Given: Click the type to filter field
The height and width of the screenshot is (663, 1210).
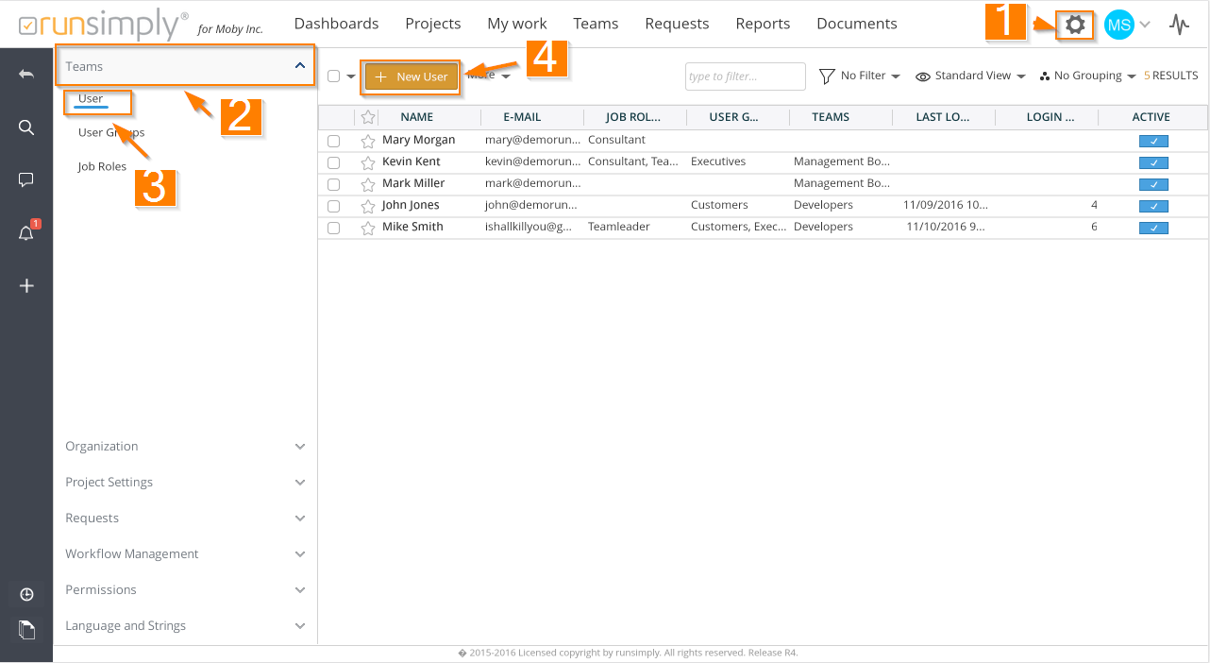Looking at the screenshot, I should 745,76.
